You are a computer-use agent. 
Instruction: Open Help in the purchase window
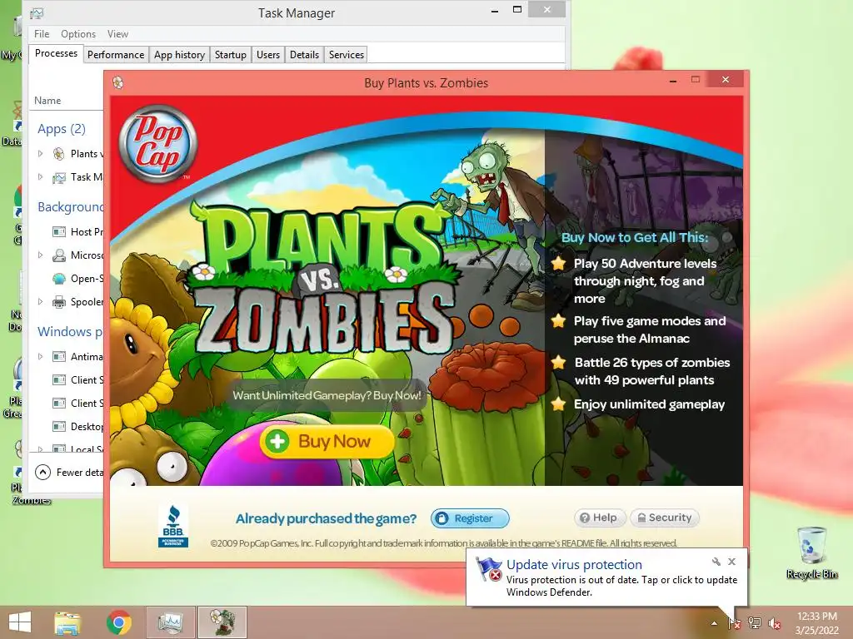pyautogui.click(x=600, y=518)
